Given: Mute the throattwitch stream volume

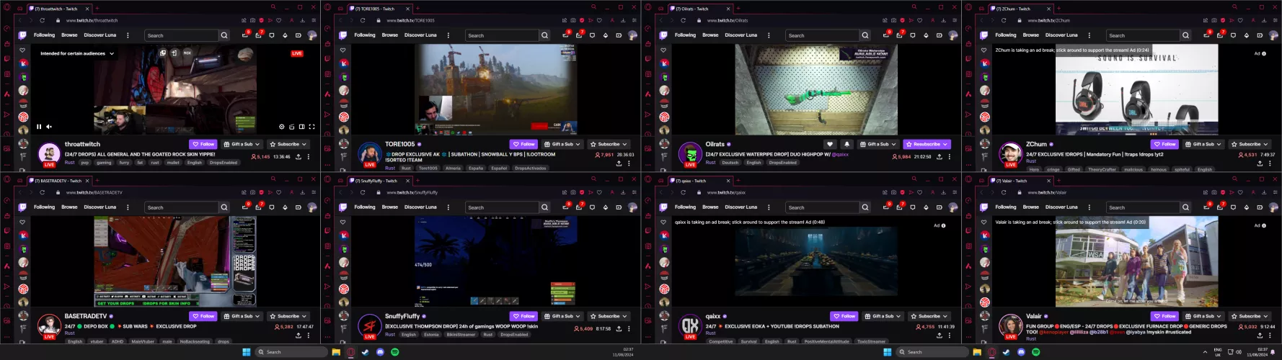Looking at the screenshot, I should click(x=49, y=127).
